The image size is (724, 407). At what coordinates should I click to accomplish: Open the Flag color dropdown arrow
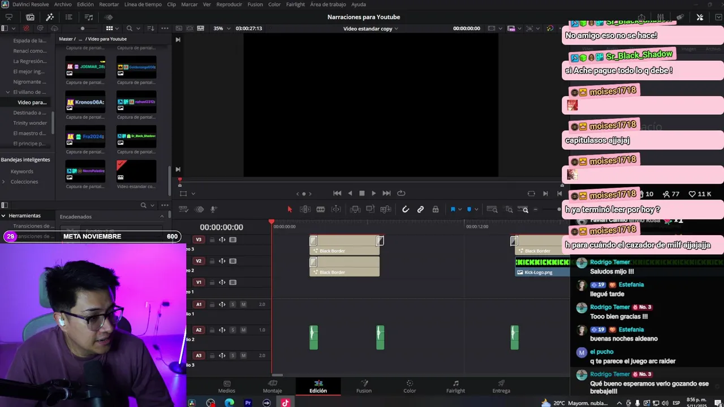[459, 210]
